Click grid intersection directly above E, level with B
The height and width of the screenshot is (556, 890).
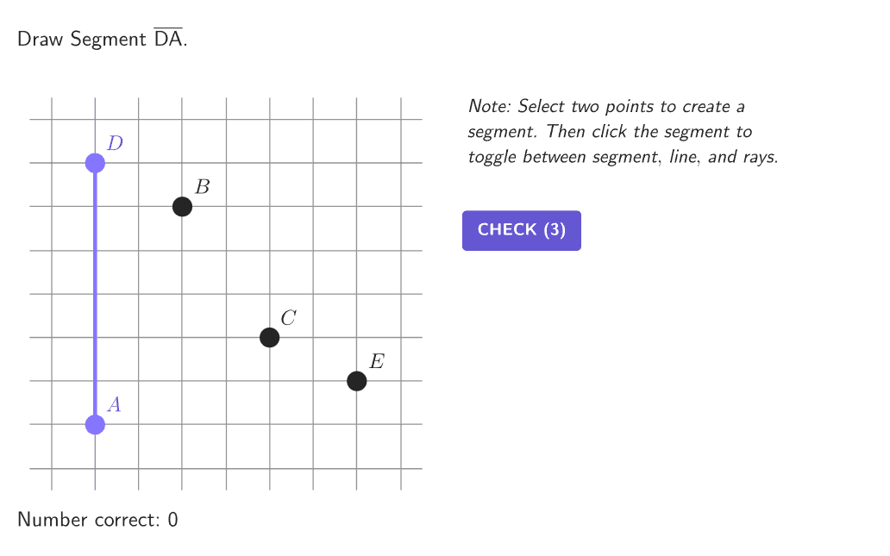point(356,207)
